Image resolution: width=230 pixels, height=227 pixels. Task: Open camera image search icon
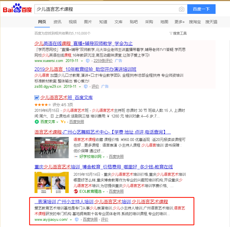(181, 9)
